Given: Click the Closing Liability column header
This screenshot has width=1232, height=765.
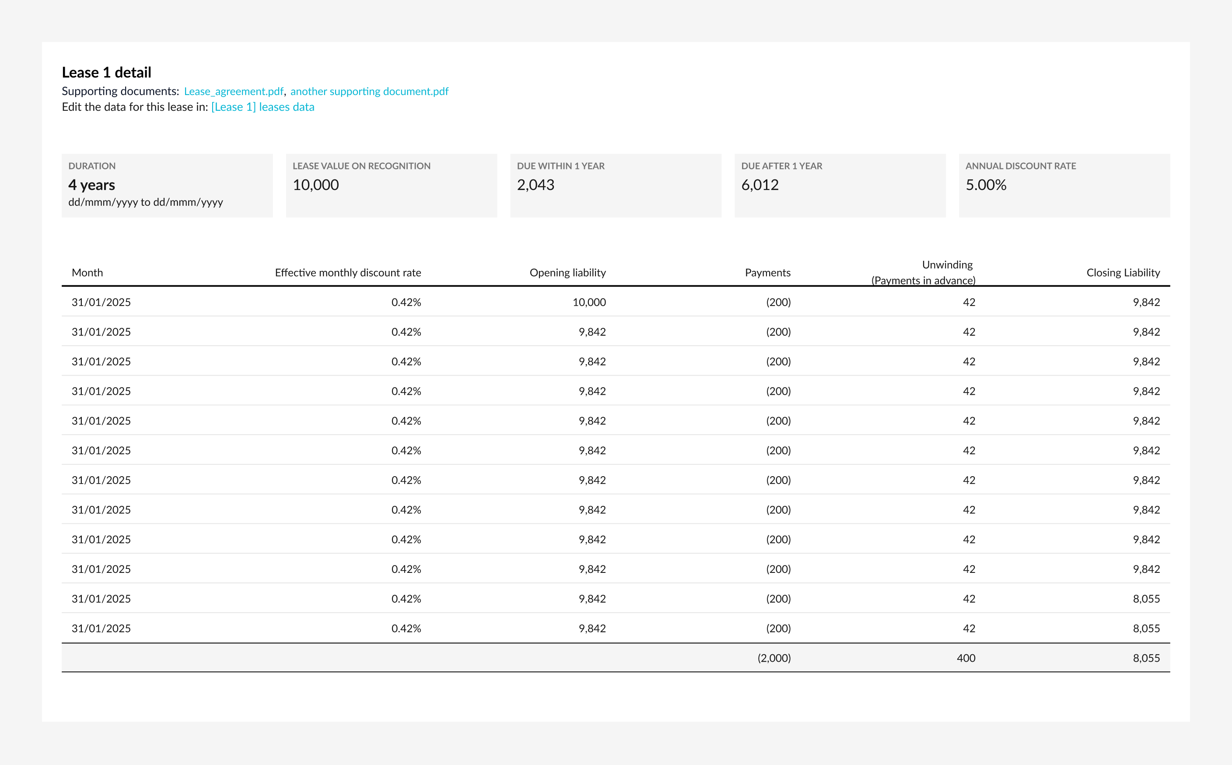Looking at the screenshot, I should [1123, 273].
